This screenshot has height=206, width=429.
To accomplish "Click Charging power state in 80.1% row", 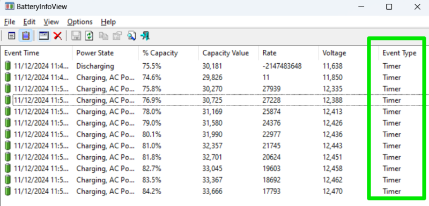I will pos(105,134).
